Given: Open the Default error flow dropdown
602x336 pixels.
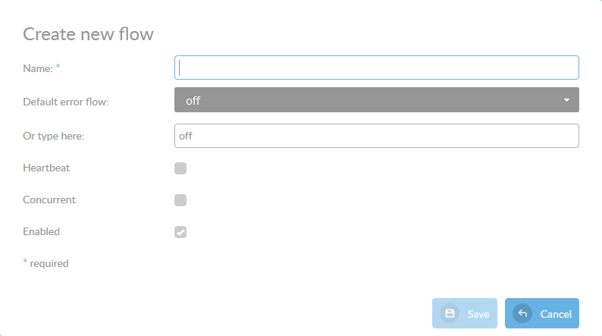Looking at the screenshot, I should point(376,100).
